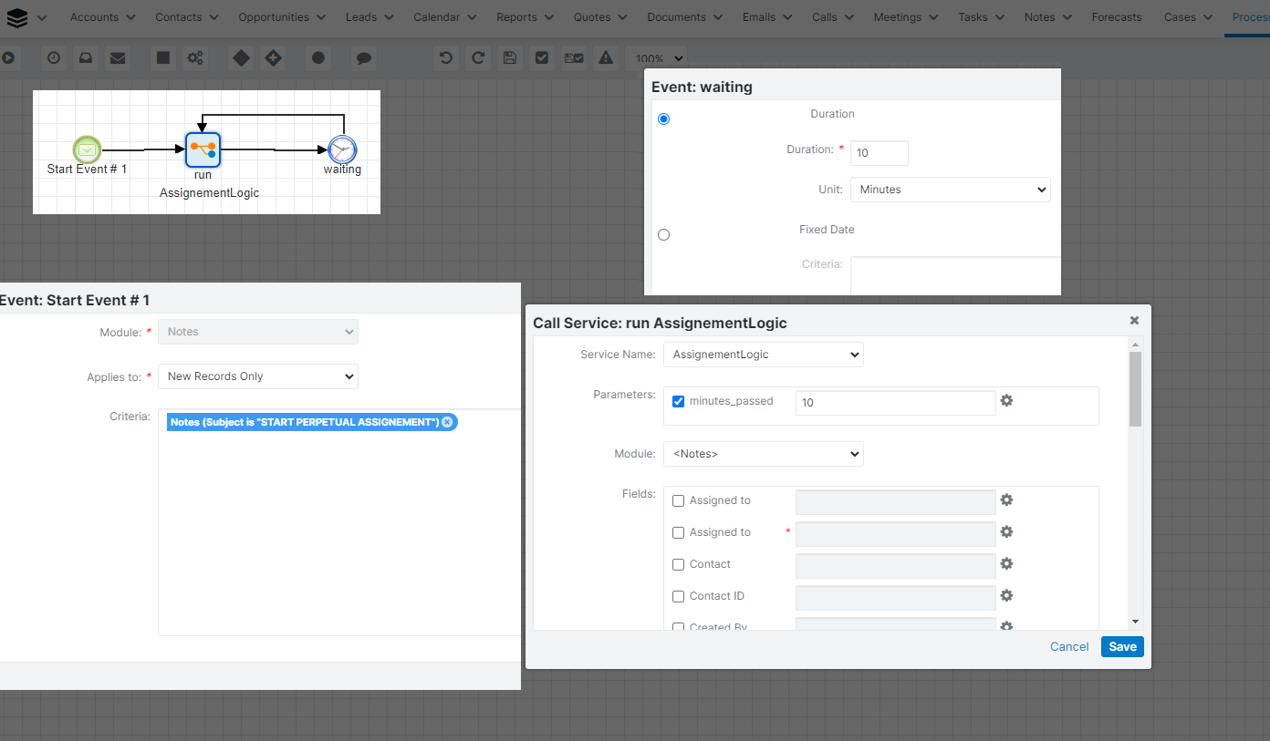
Task: Close the Call Service dialog
Action: [x=1134, y=320]
